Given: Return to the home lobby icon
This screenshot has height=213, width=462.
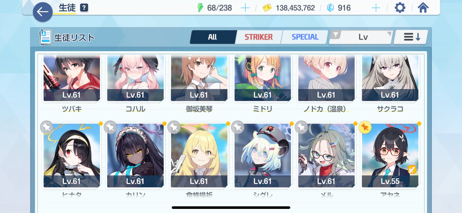Looking at the screenshot, I should tap(423, 8).
